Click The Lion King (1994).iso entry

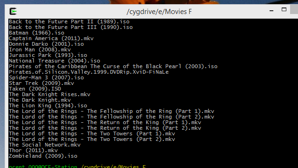click(48, 105)
